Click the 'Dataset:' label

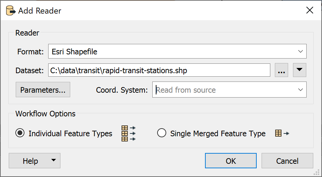click(x=30, y=71)
